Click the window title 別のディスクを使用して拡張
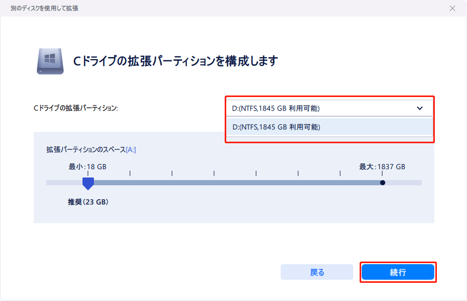467x301 pixels. pos(44,9)
